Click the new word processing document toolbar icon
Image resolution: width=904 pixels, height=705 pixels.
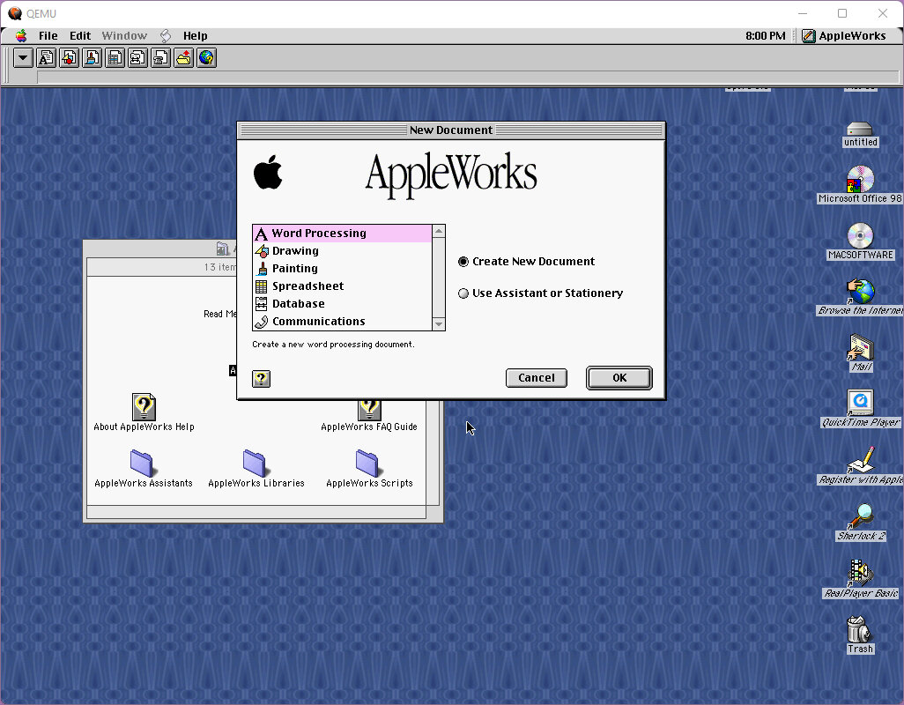click(46, 58)
